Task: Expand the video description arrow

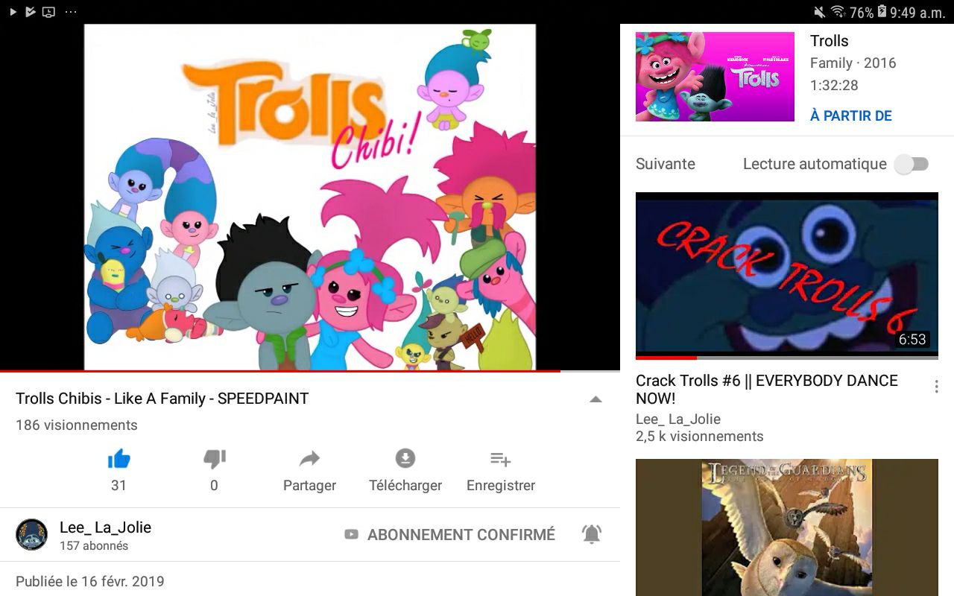Action: pyautogui.click(x=596, y=399)
